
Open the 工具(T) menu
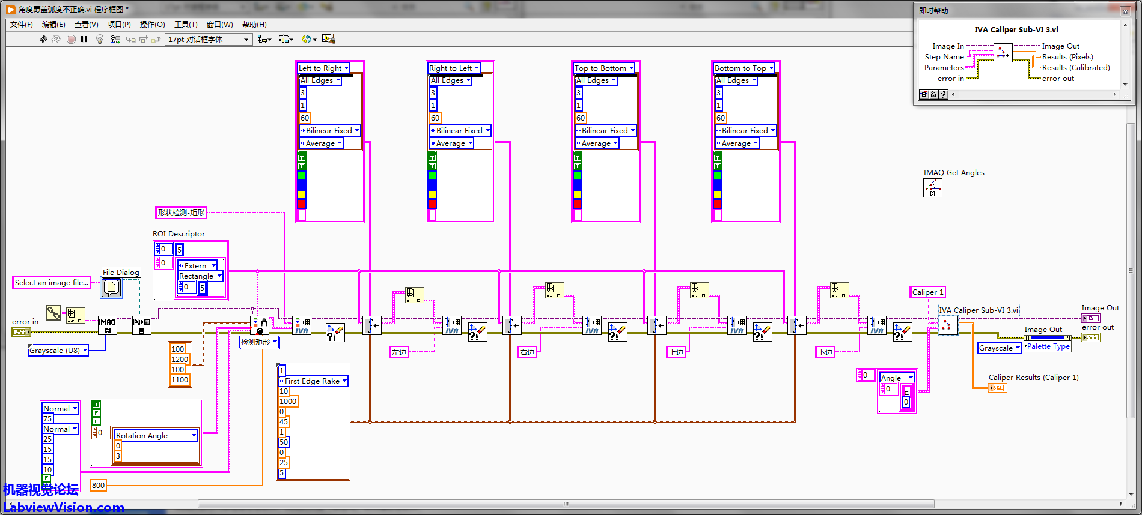click(186, 25)
